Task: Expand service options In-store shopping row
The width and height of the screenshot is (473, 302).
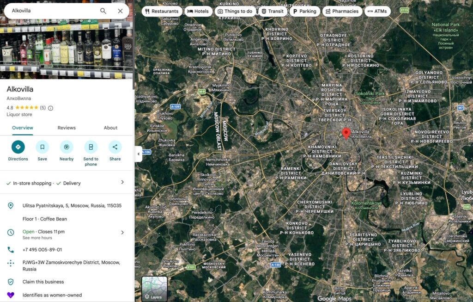Action: click(66, 183)
